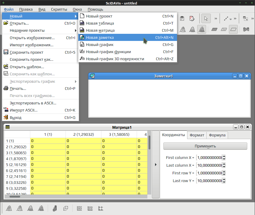The width and height of the screenshot is (255, 215).
Task: Toggle the pointer arrow tool in the toolbar
Action: (206, 18)
